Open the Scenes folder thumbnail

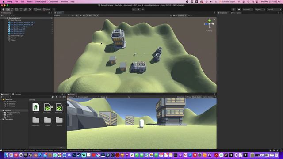tap(47, 121)
